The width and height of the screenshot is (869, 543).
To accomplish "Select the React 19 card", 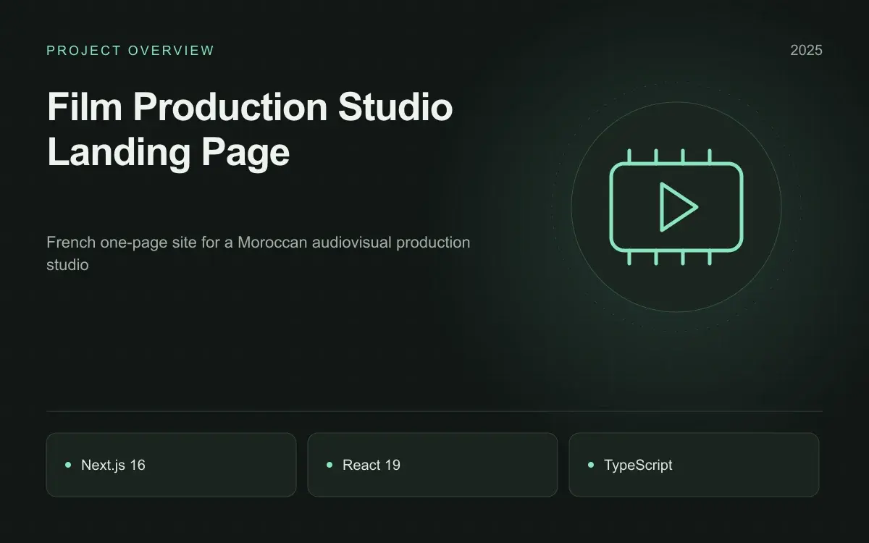I will coord(432,465).
